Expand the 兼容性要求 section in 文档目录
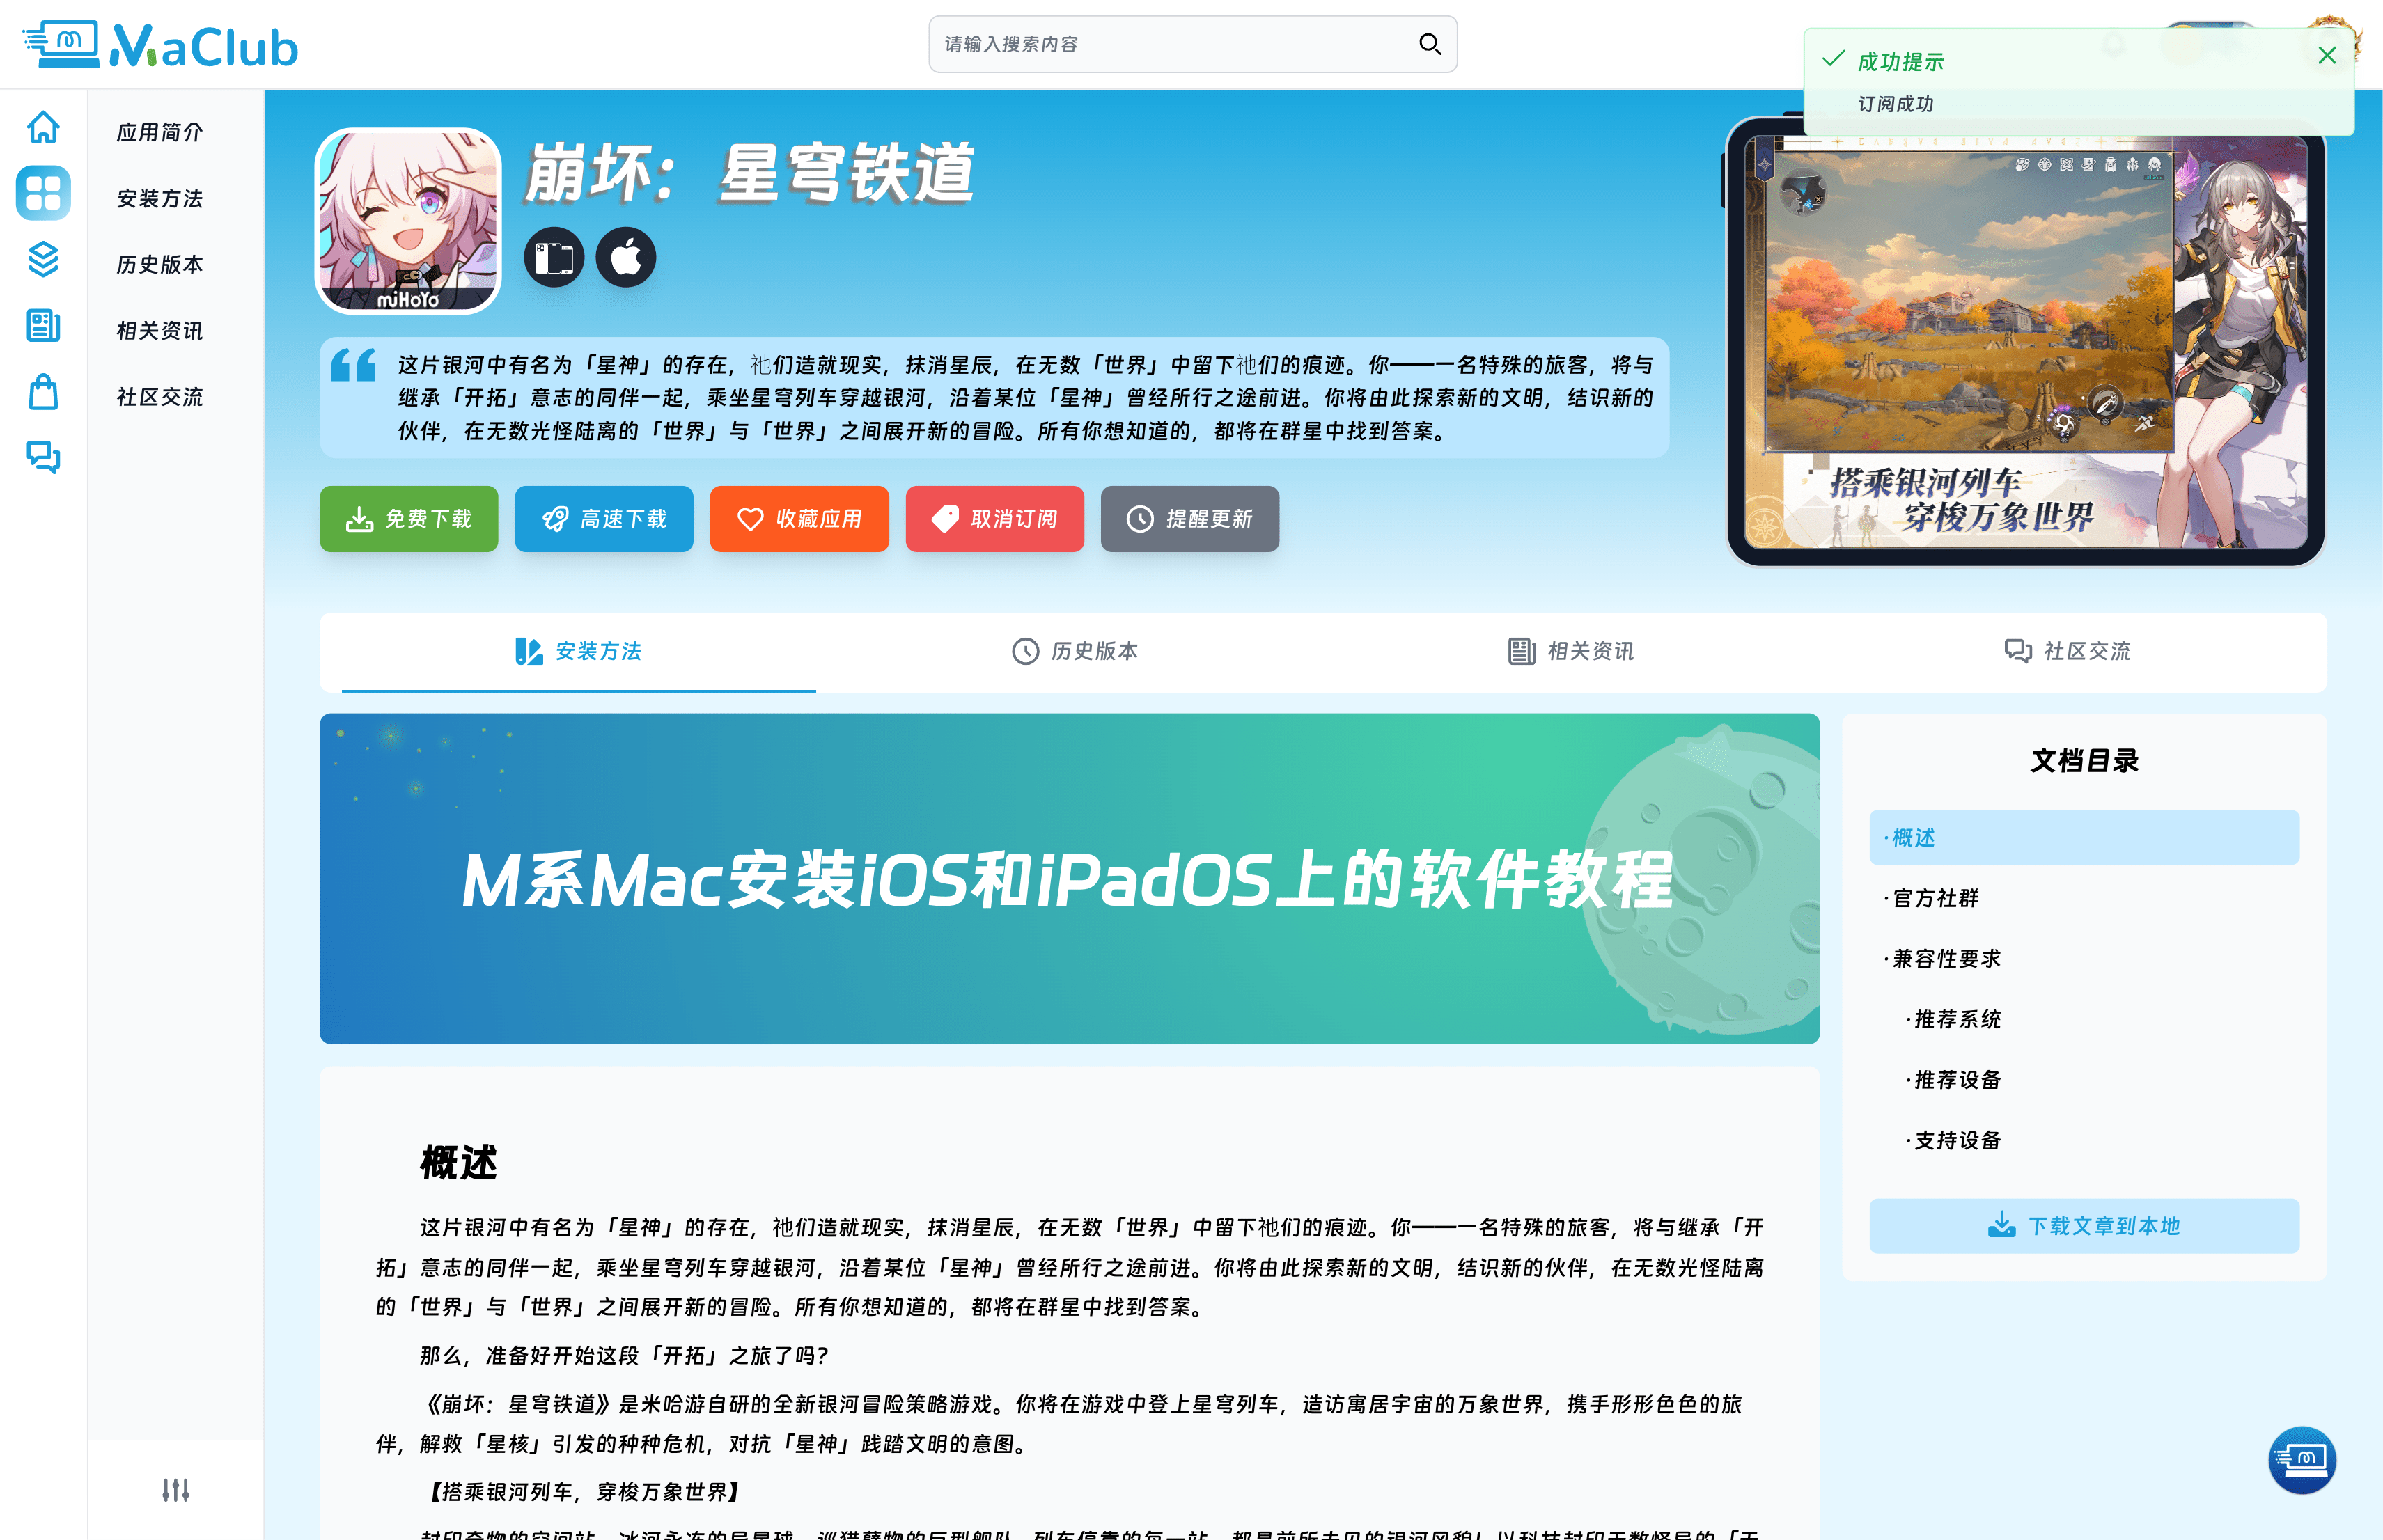This screenshot has width=2383, height=1540. (x=1944, y=958)
